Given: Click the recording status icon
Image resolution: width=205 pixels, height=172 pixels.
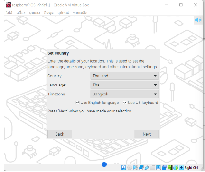Looking at the screenshot, I should point(164,167).
